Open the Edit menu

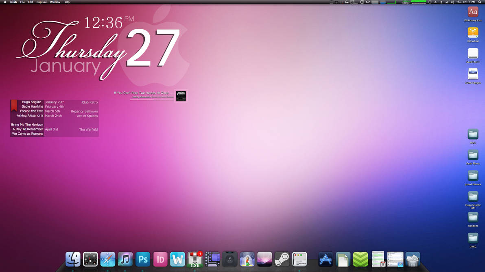30,2
